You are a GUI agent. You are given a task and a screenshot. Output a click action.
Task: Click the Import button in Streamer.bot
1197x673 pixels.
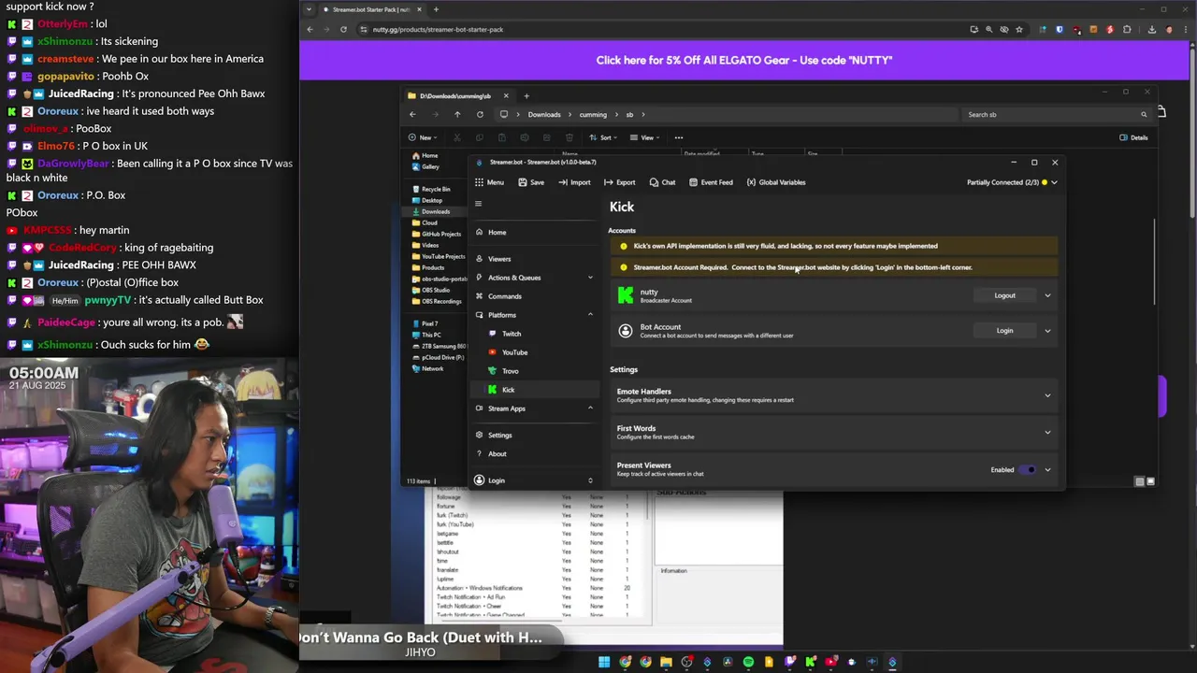pyautogui.click(x=574, y=182)
